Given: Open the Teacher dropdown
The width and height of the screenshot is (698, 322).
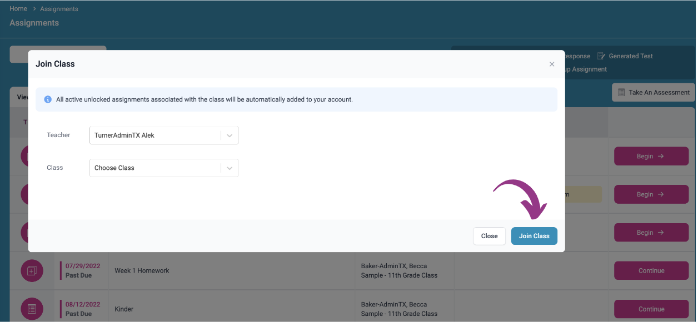Looking at the screenshot, I should coord(164,135).
